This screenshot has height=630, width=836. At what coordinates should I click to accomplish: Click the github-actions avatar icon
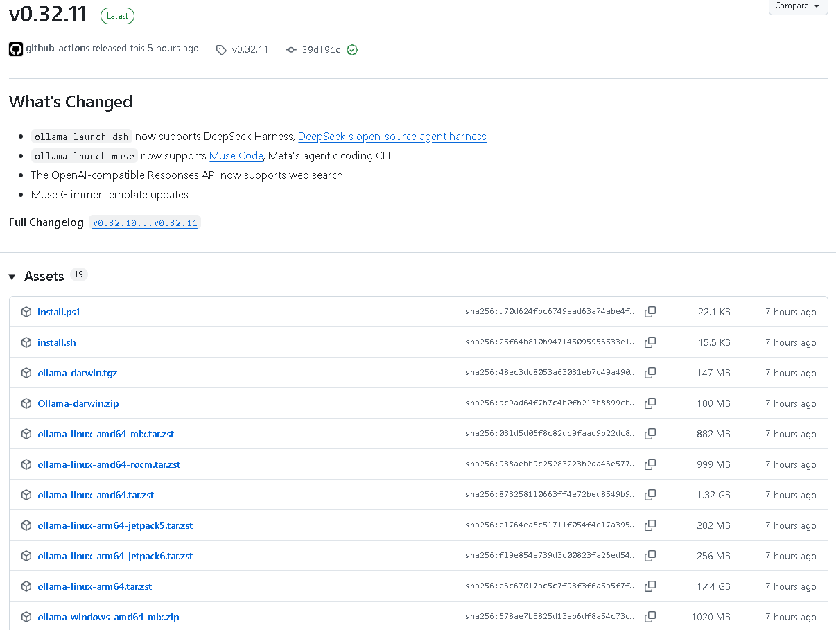pos(16,49)
